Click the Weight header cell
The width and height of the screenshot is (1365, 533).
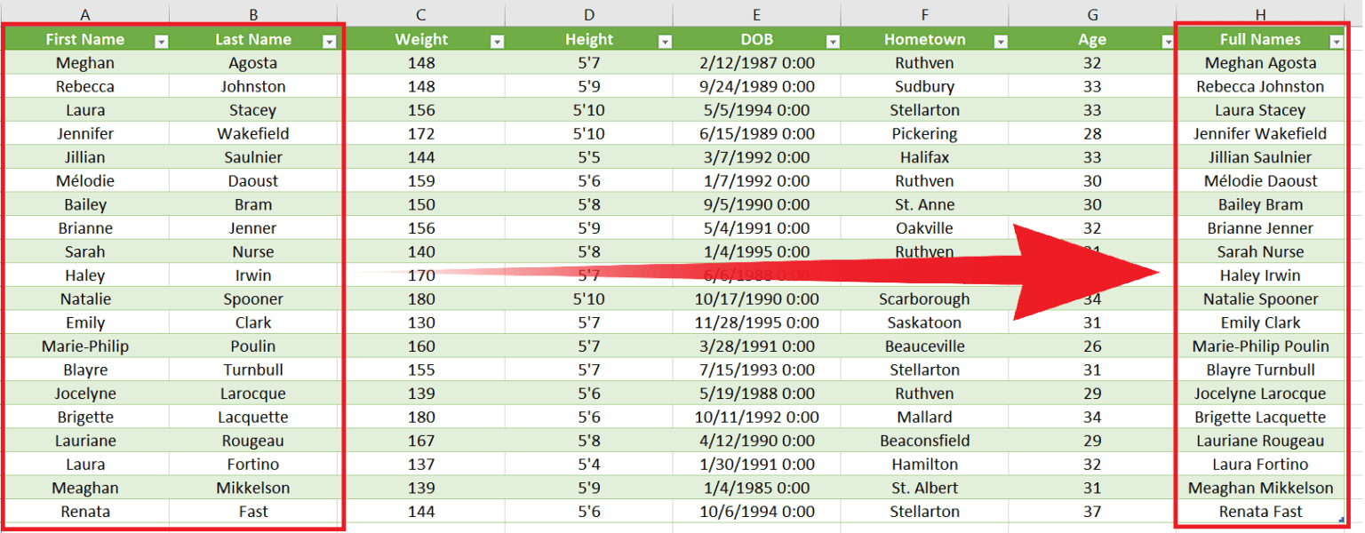(420, 39)
